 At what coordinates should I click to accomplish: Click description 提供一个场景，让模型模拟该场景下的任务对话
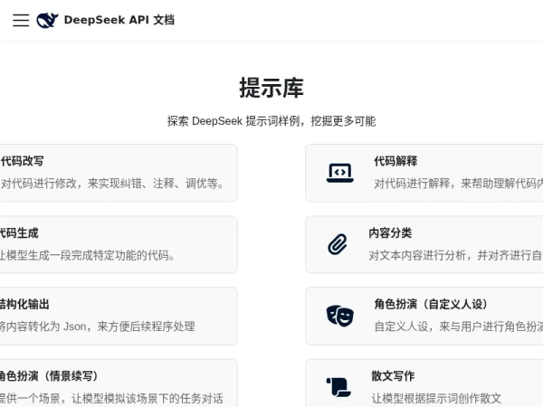click(111, 398)
